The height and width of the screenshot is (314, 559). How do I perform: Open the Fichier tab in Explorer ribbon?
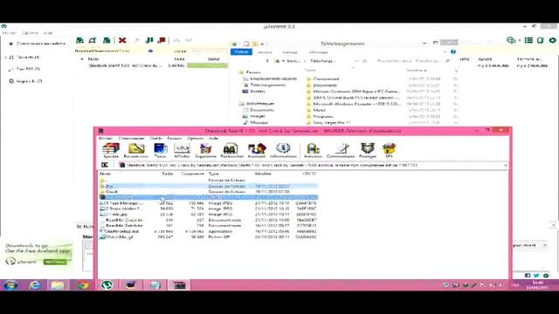click(241, 52)
